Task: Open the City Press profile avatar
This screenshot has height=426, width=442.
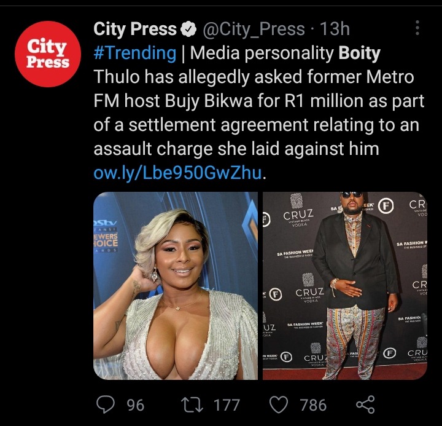Action: click(x=48, y=54)
